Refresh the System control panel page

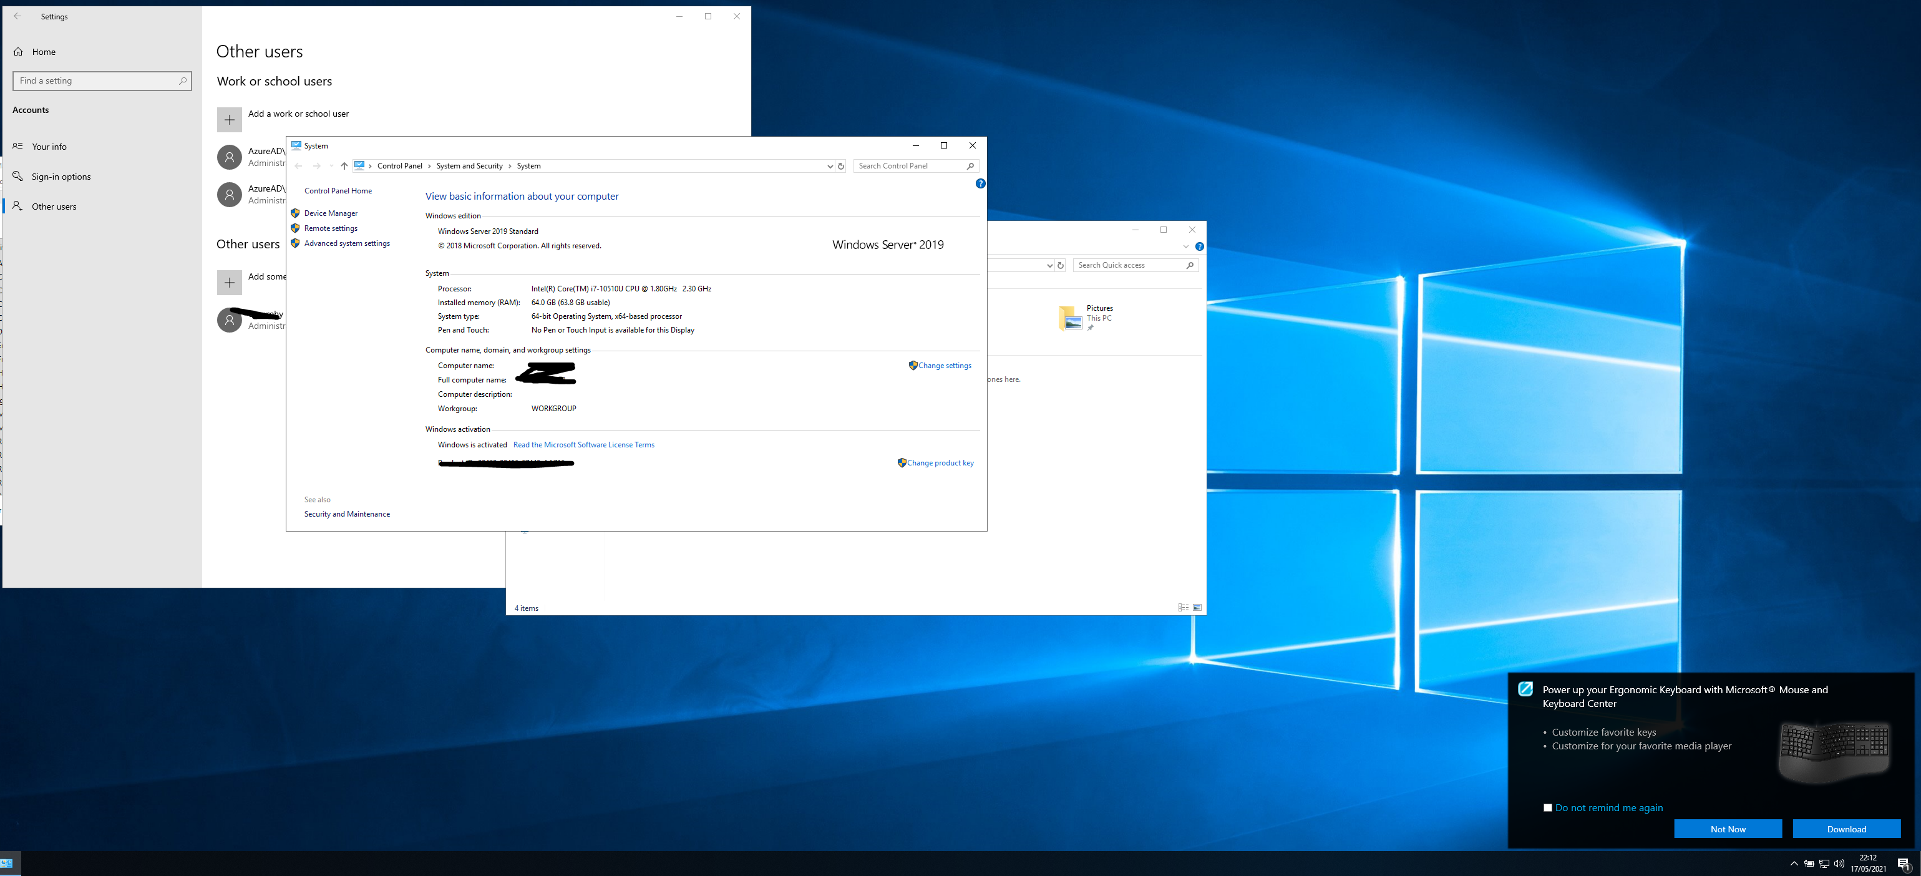840,166
